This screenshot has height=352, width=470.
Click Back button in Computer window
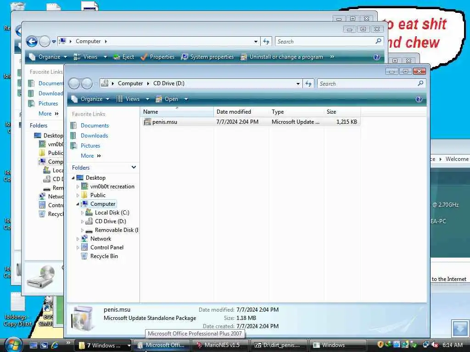point(32,41)
